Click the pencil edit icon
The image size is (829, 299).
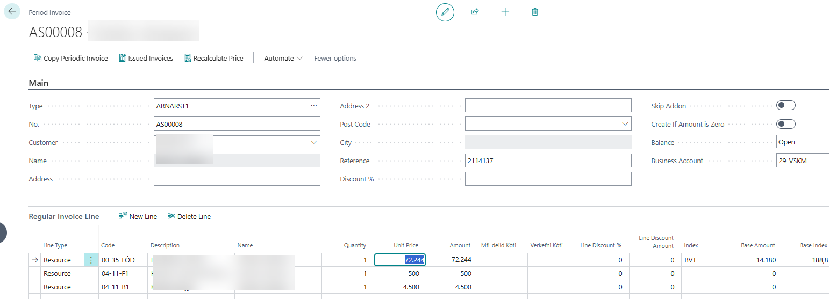tap(445, 12)
